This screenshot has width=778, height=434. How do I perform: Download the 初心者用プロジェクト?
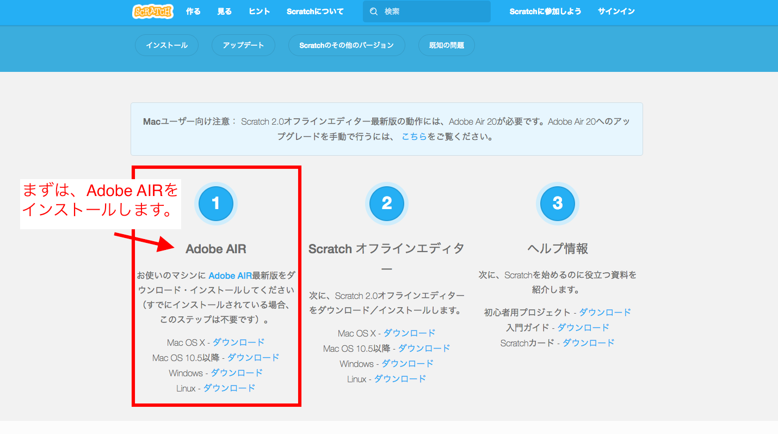click(x=605, y=313)
